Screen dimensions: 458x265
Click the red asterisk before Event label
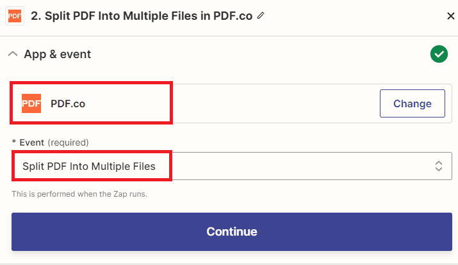[13, 142]
